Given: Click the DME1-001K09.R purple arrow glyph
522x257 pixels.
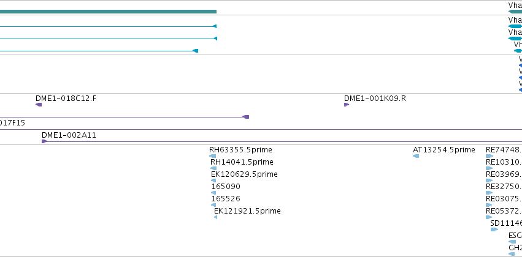Looking at the screenshot, I should pyautogui.click(x=347, y=105).
